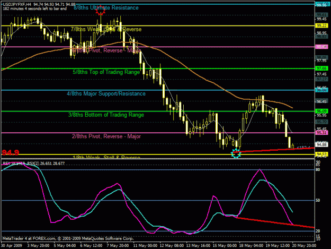This screenshot has height=249, width=331.
Task: Click the 99.45 price scale value
Action: (x=321, y=19)
